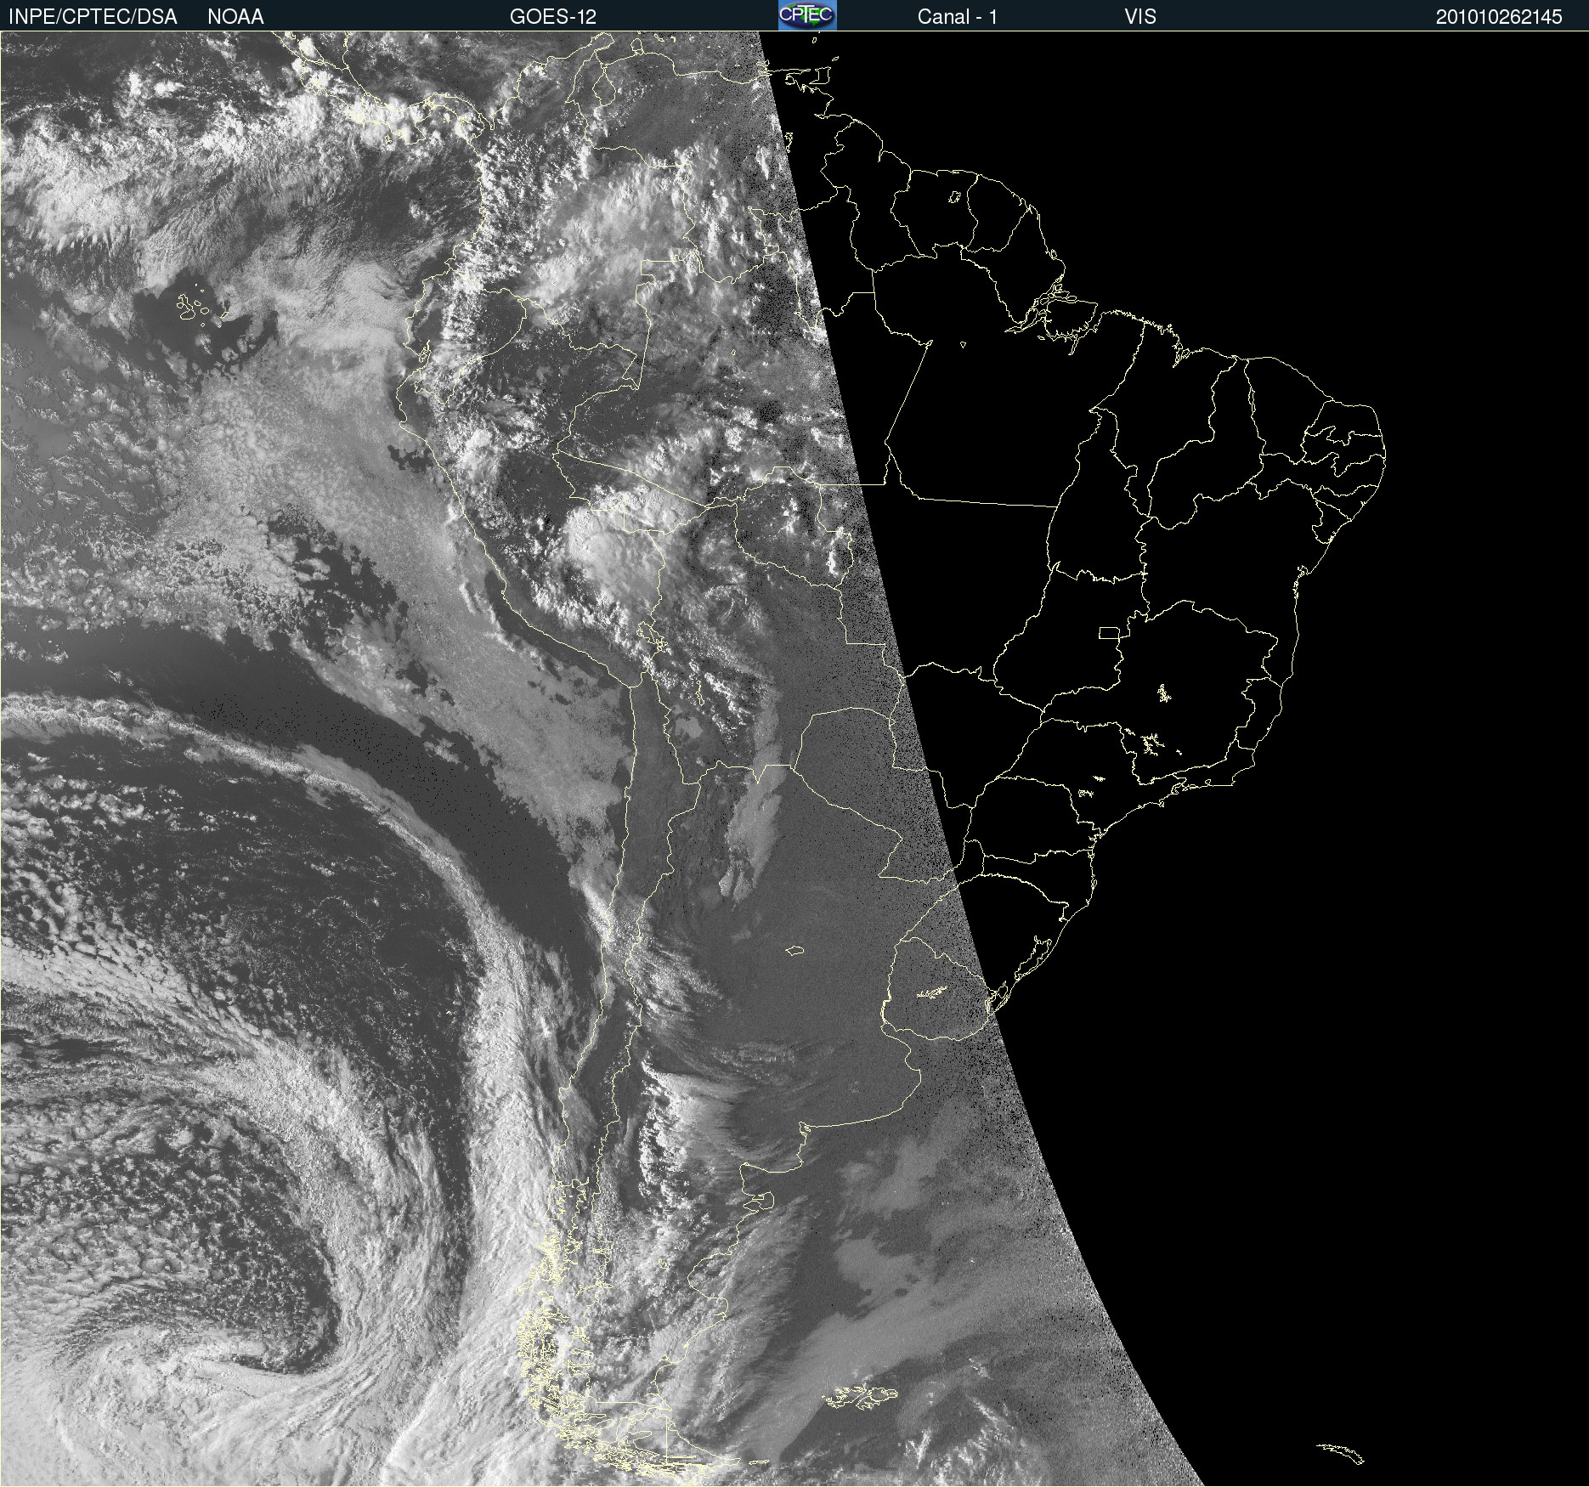The image size is (1589, 1487).
Task: Click the NOAA label in header
Action: tap(235, 17)
